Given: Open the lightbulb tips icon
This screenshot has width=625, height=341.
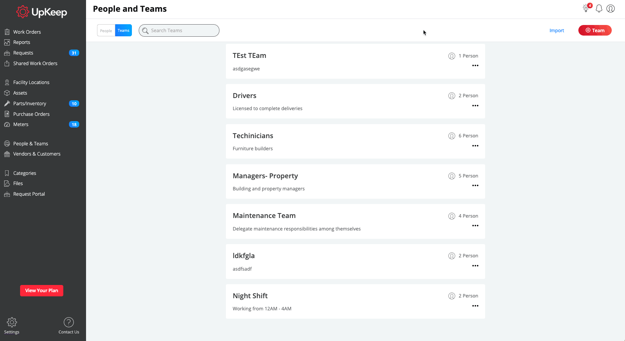Looking at the screenshot, I should (x=586, y=8).
